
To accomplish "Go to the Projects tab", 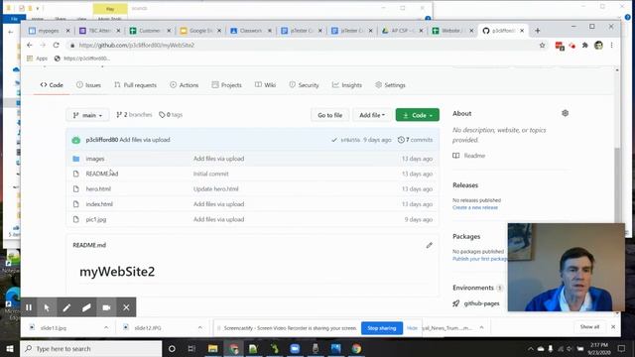I will coord(227,85).
